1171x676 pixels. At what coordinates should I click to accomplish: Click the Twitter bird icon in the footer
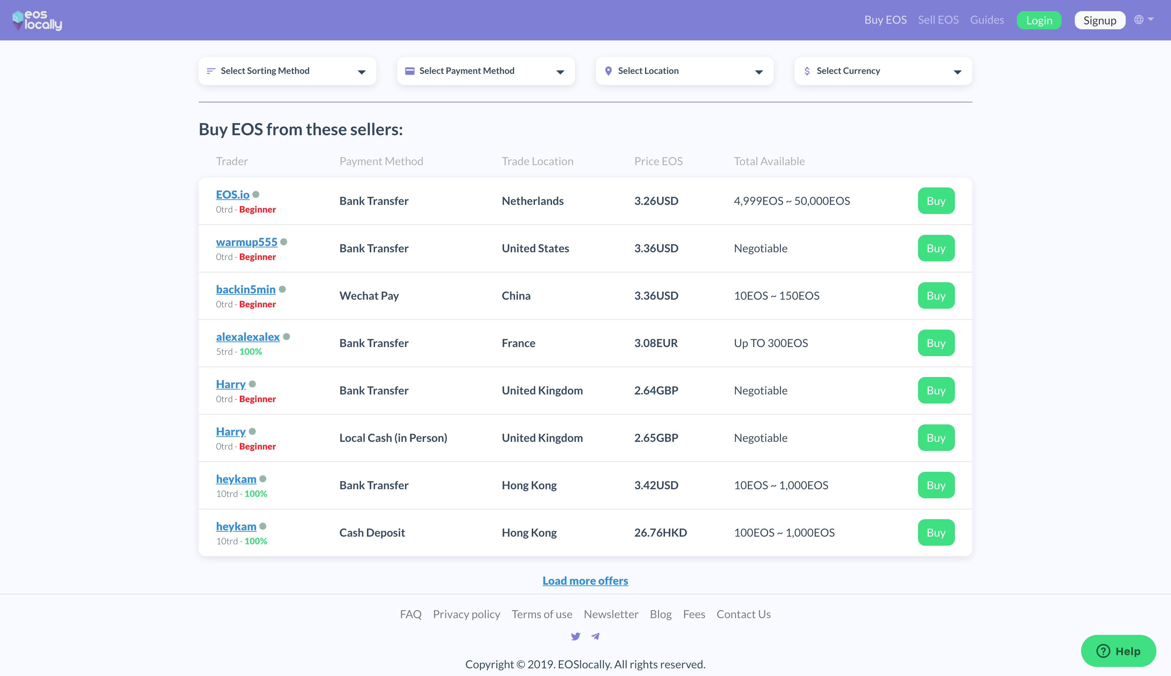coord(575,637)
